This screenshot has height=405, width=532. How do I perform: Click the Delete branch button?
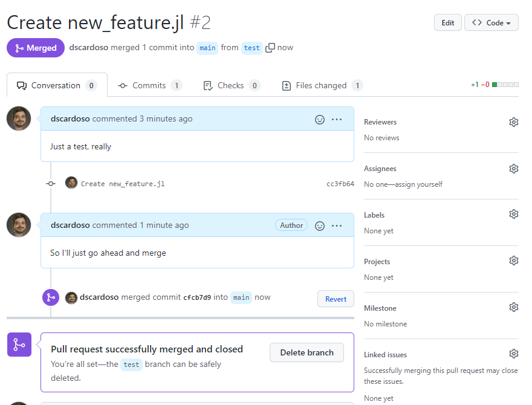point(307,352)
